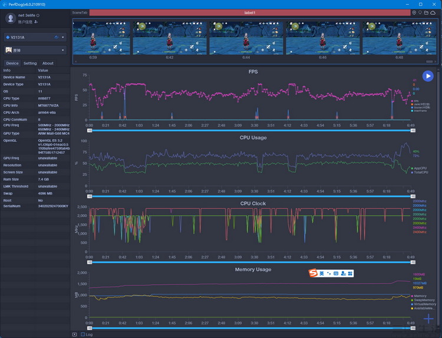Image resolution: width=442 pixels, height=338 pixels.
Task: Toggle the AvailableMe... legend entry
Action: tap(423, 308)
